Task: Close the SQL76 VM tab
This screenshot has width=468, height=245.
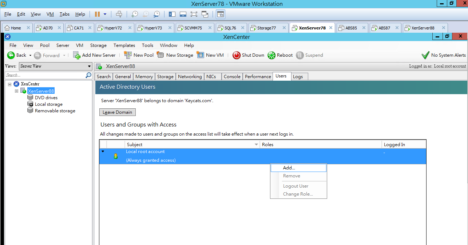Action: pos(242,28)
